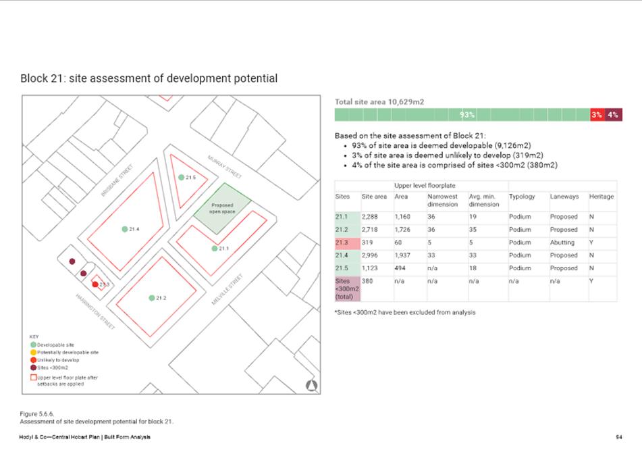Click the '*Sites <300m2 have been excluded' footnote
The image size is (642, 454).
click(405, 312)
